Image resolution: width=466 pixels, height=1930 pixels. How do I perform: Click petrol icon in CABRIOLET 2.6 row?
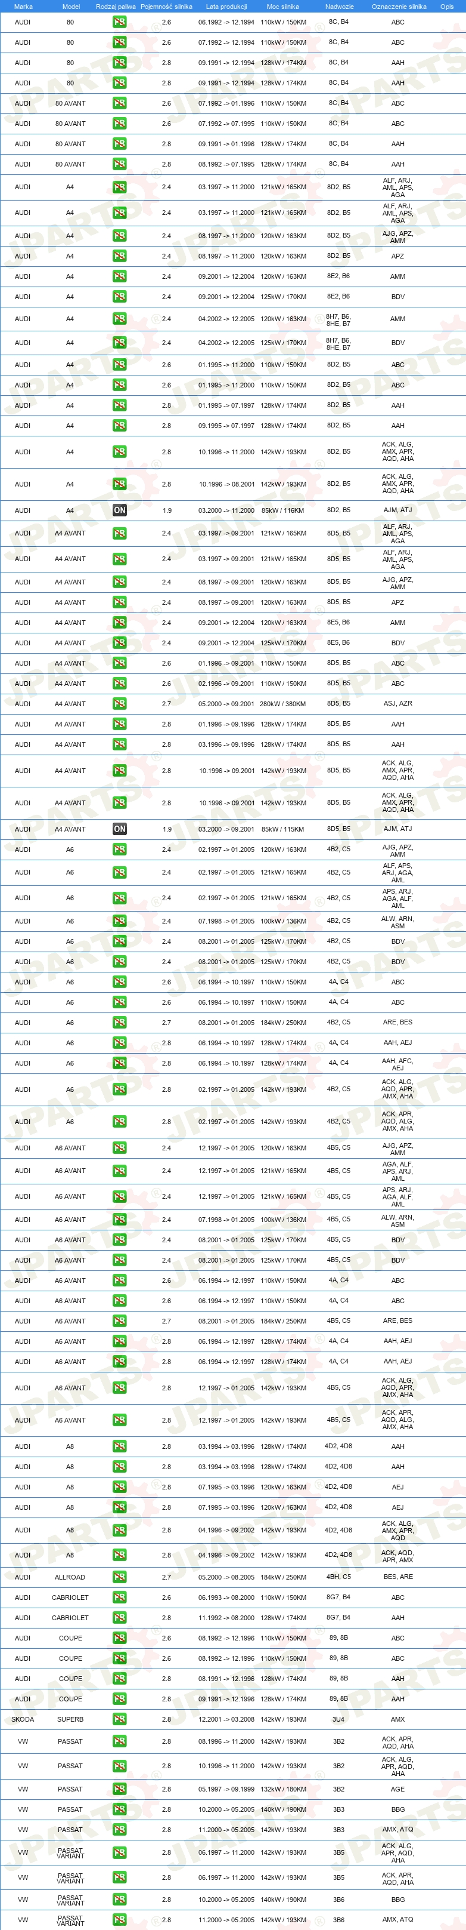(120, 1597)
